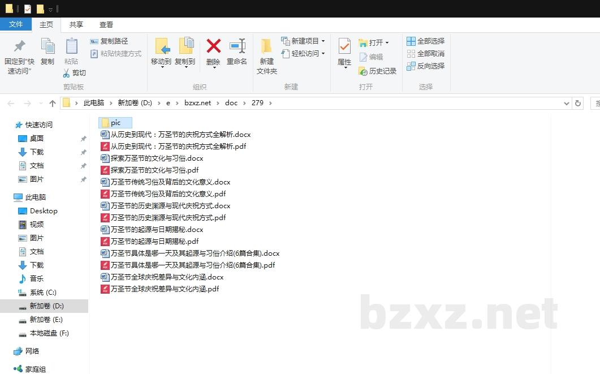Open the Properties (属性) icon

(344, 46)
